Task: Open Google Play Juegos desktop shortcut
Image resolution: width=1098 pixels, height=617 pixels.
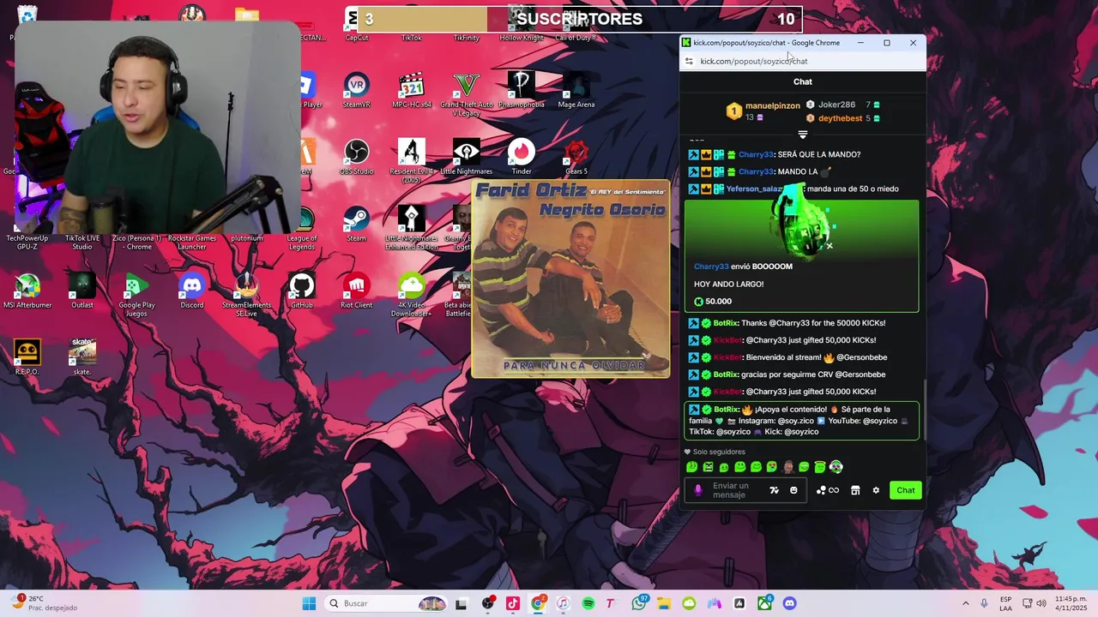Action: point(137,296)
